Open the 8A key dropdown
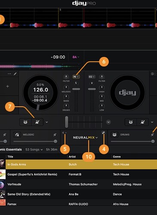The image size is (157, 215). pyautogui.click(x=76, y=57)
